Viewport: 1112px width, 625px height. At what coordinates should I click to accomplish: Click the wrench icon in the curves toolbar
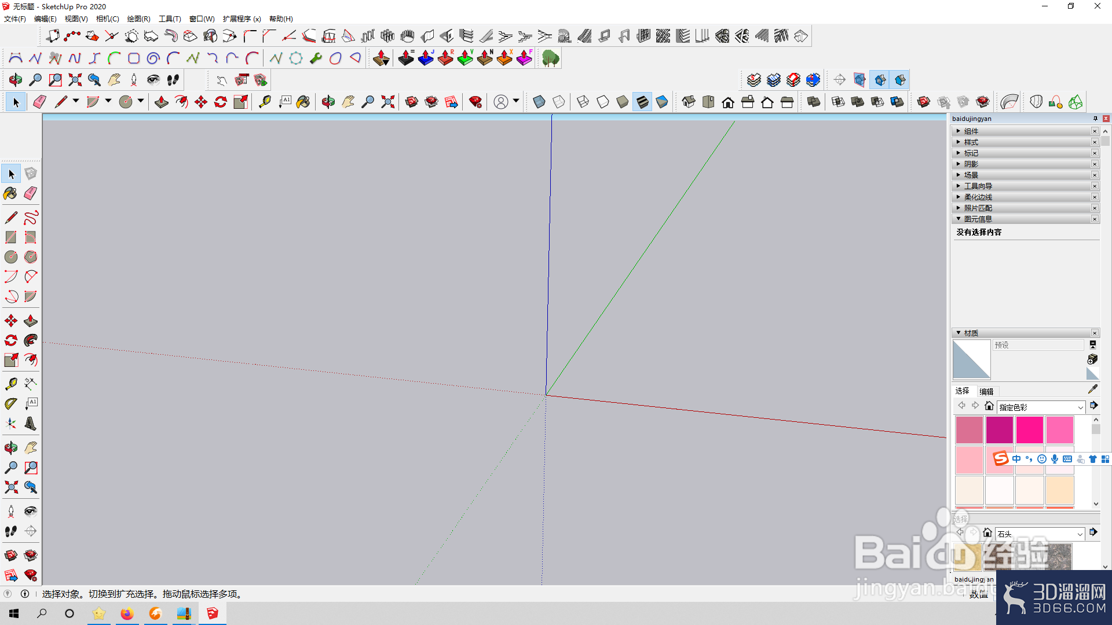tap(316, 58)
